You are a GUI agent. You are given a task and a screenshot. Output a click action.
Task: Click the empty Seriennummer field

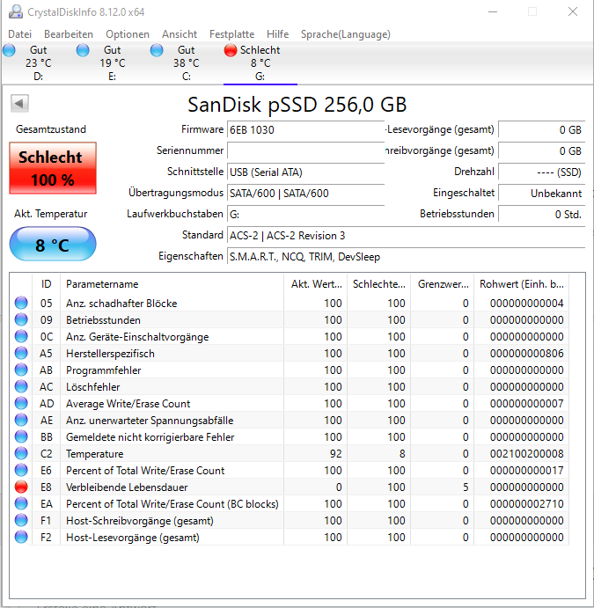point(305,150)
